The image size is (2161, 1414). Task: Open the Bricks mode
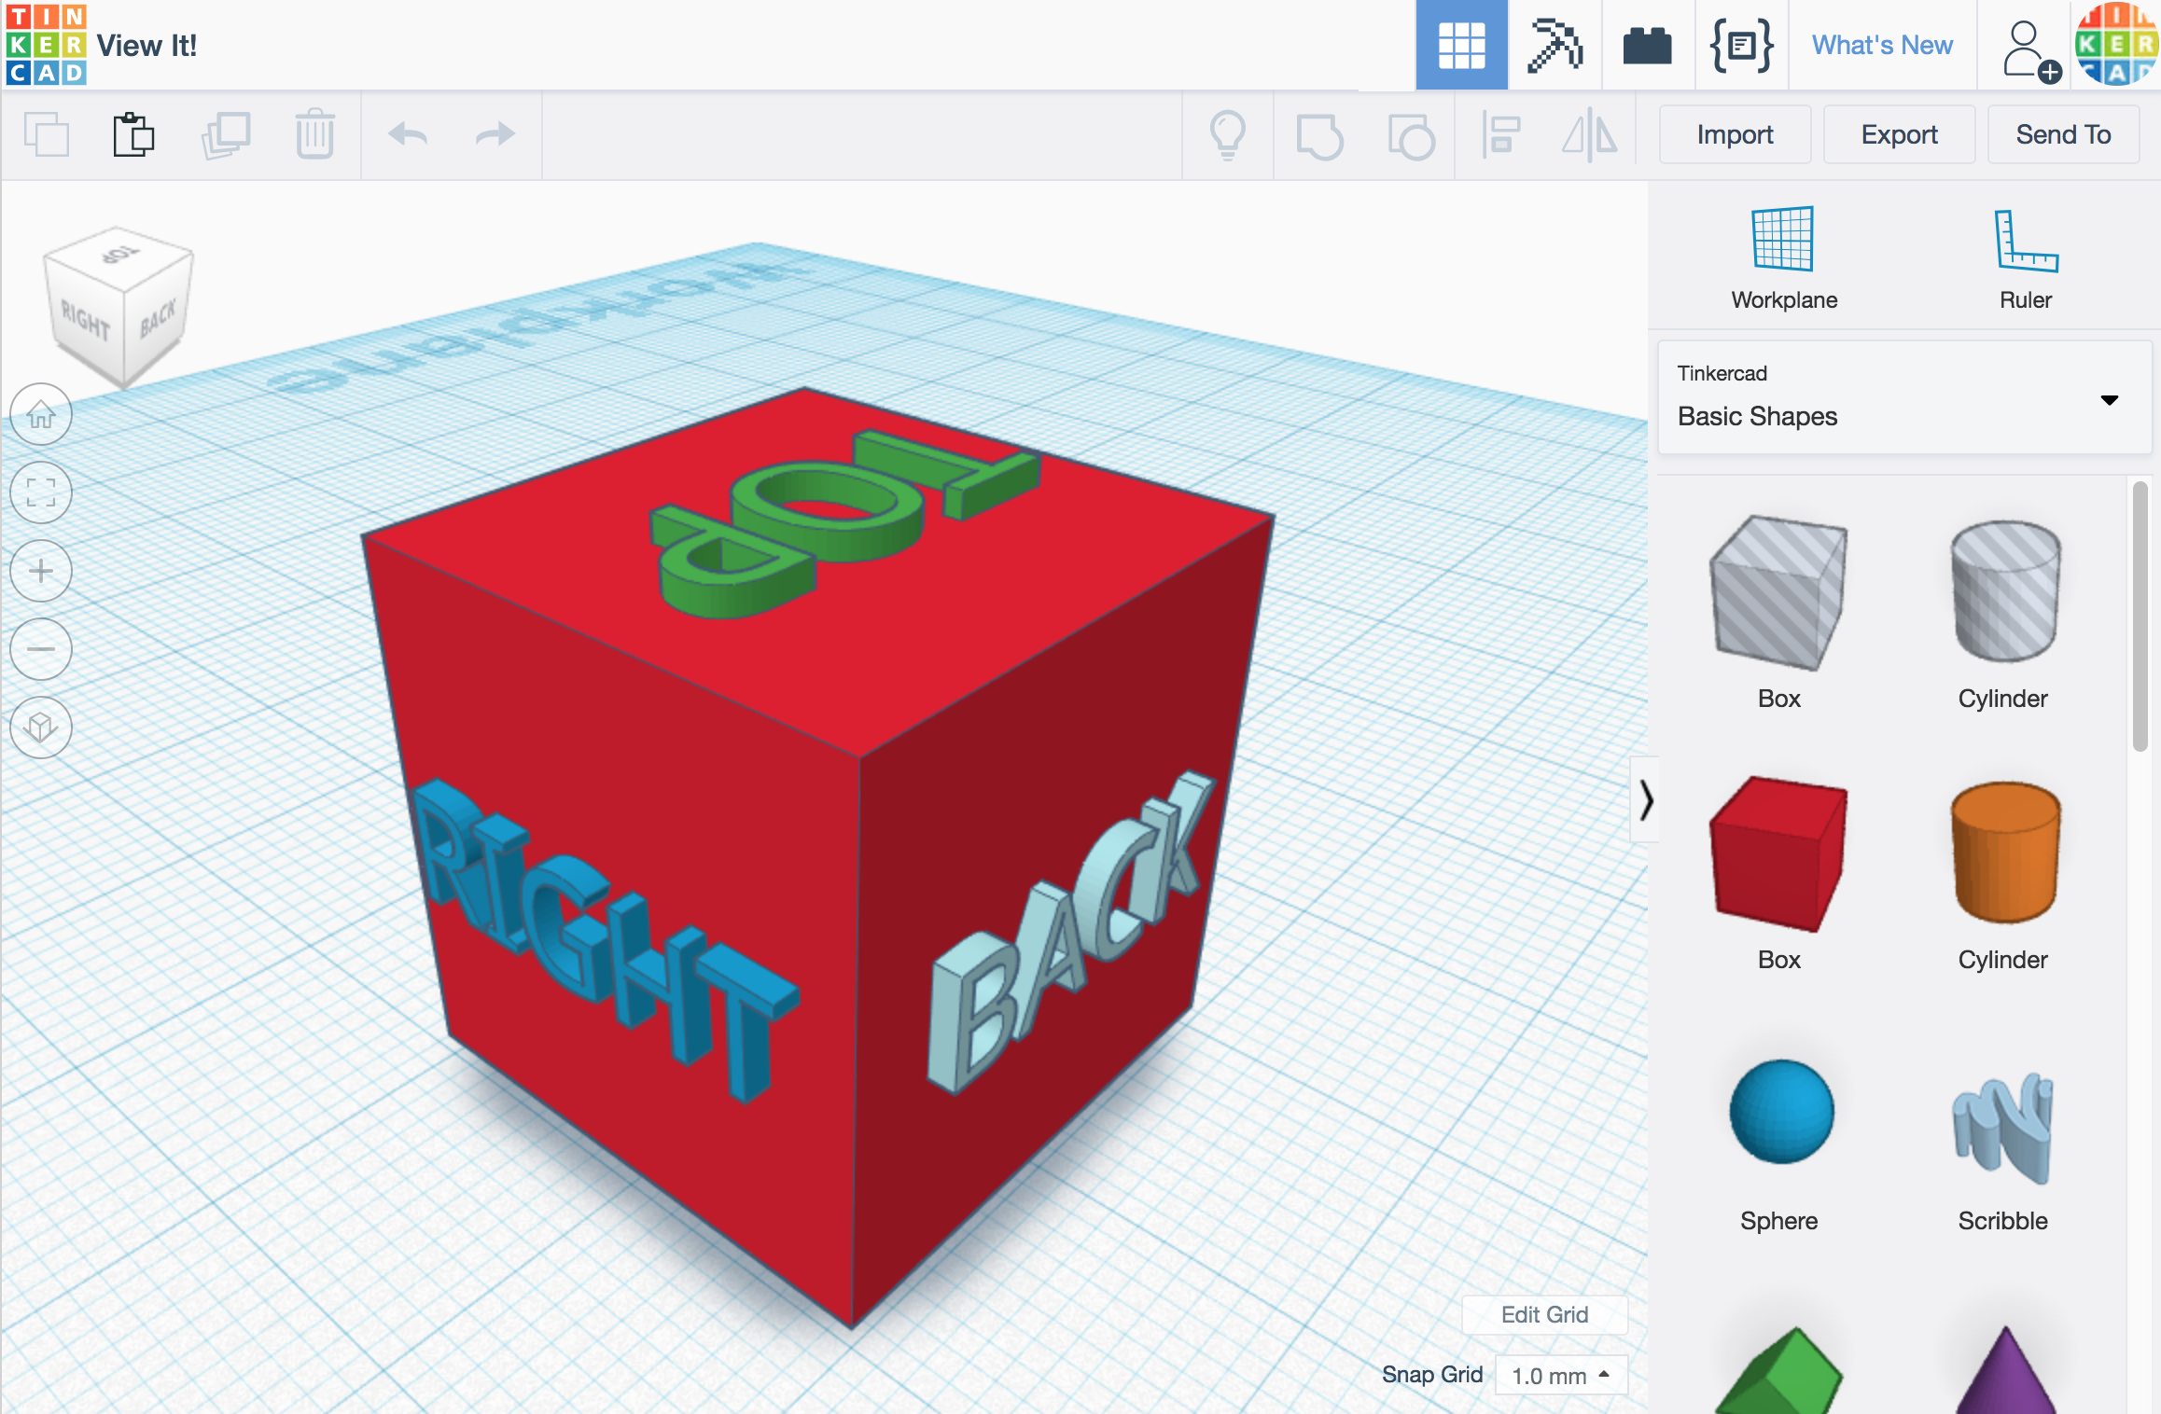[x=1647, y=45]
